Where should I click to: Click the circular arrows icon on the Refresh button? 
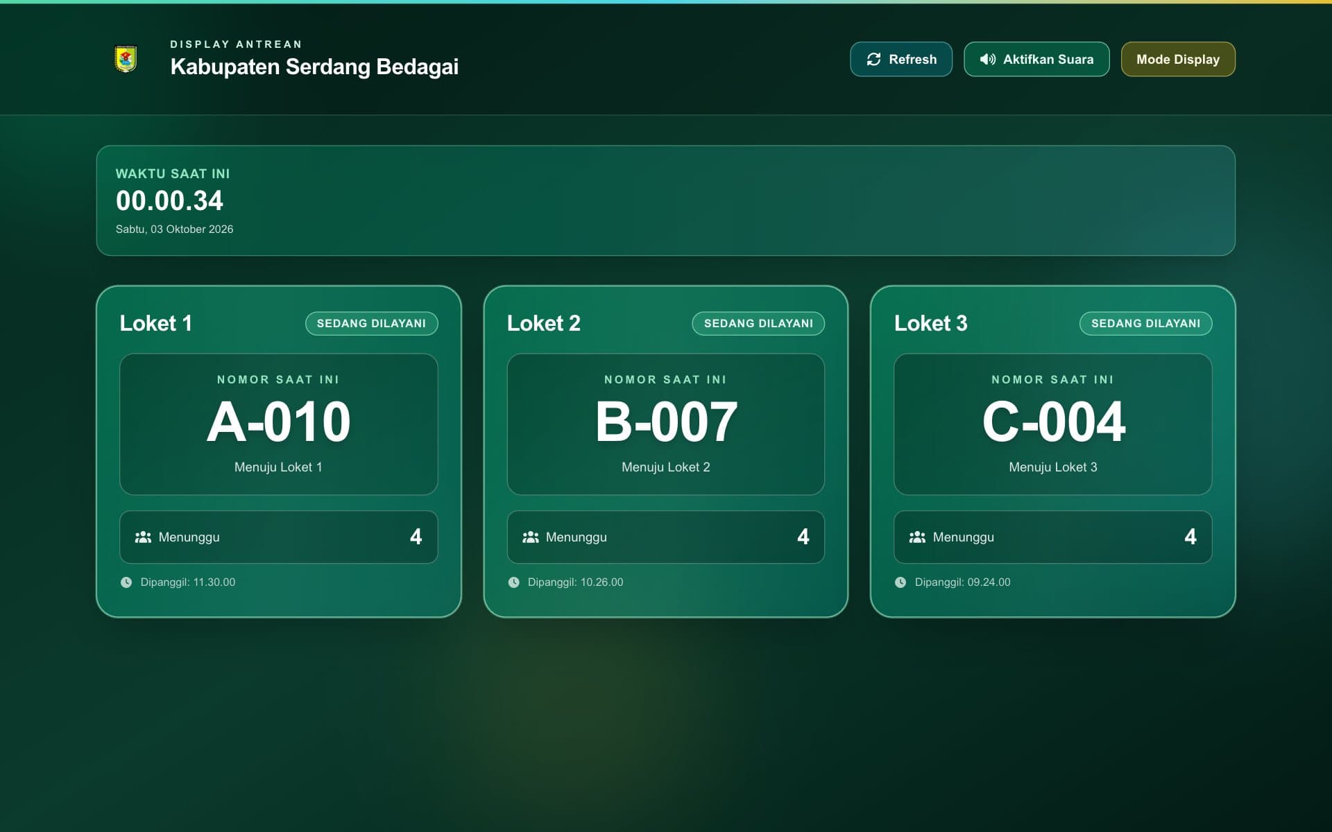[x=873, y=60]
